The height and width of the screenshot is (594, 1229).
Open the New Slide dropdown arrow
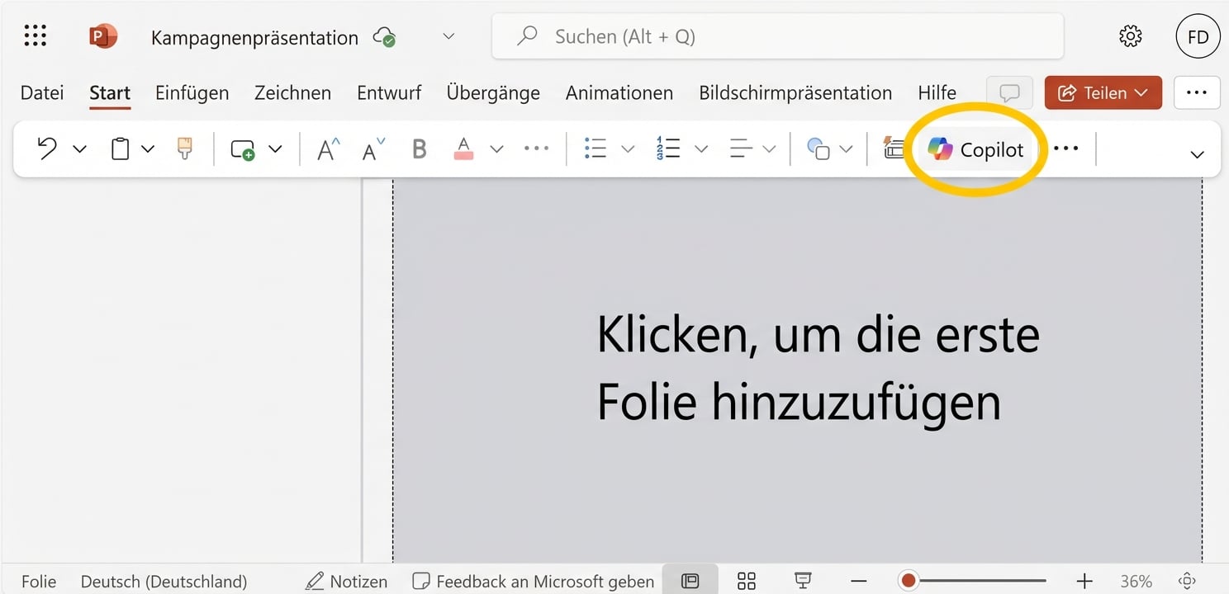click(x=277, y=148)
